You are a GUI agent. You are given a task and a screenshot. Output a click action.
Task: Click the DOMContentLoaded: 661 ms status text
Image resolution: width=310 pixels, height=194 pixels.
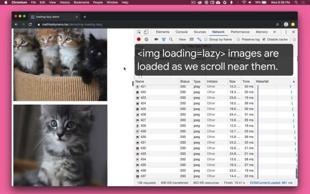point(271,183)
